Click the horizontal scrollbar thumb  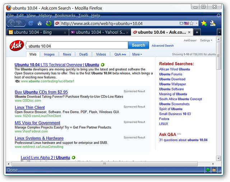(105, 164)
